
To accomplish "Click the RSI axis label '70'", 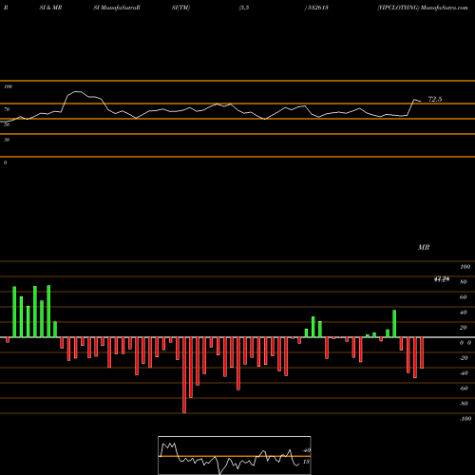I will pos(7,109).
